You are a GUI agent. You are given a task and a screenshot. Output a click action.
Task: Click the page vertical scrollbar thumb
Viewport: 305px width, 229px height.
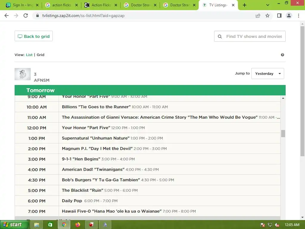302,91
